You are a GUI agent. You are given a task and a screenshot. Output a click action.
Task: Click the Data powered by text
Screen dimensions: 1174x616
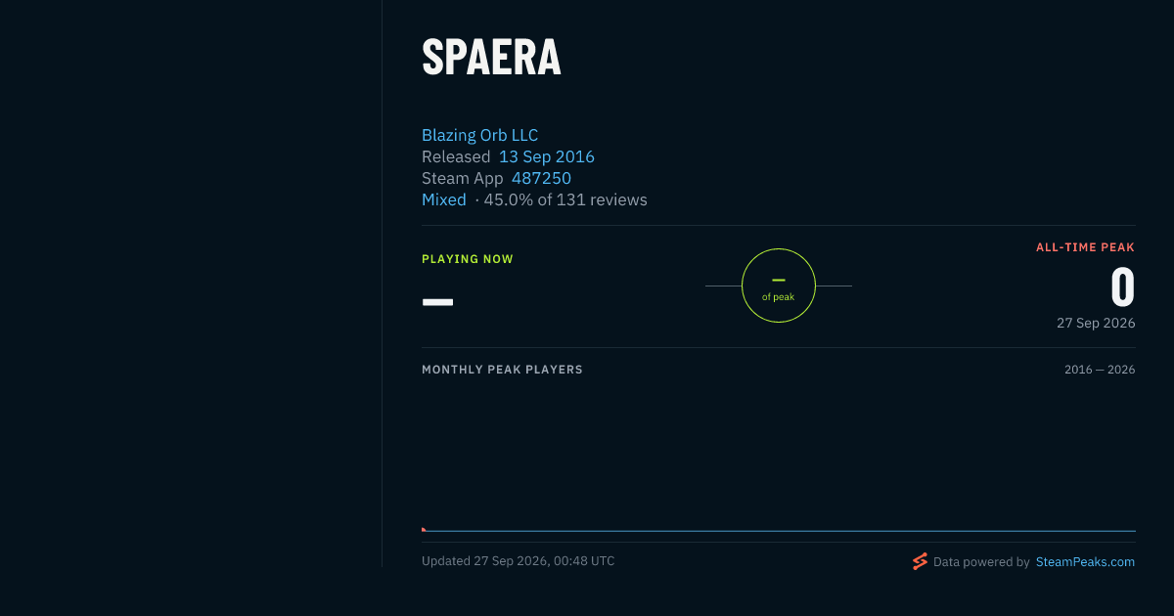click(981, 562)
